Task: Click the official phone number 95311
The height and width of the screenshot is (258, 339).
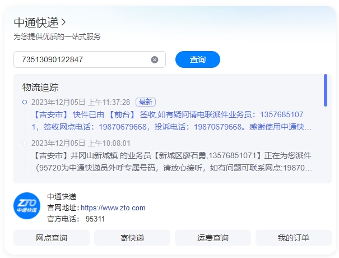Action: click(95, 219)
